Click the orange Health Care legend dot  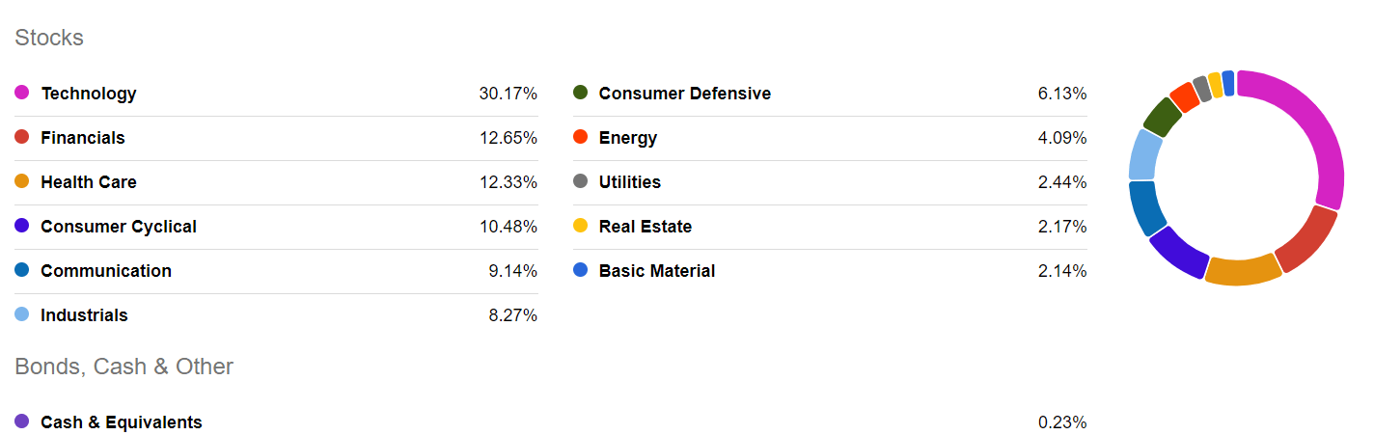(x=22, y=181)
